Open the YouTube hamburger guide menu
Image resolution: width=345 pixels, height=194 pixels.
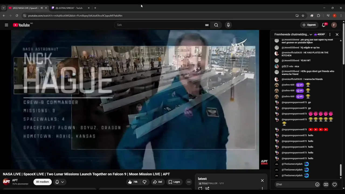6,25
